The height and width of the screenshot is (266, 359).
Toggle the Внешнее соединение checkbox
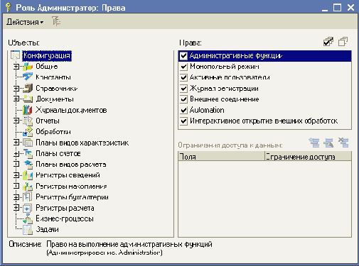coord(183,99)
